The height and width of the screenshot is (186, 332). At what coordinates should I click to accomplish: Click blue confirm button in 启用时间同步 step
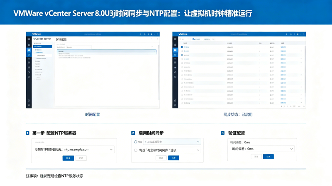(x=173, y=158)
